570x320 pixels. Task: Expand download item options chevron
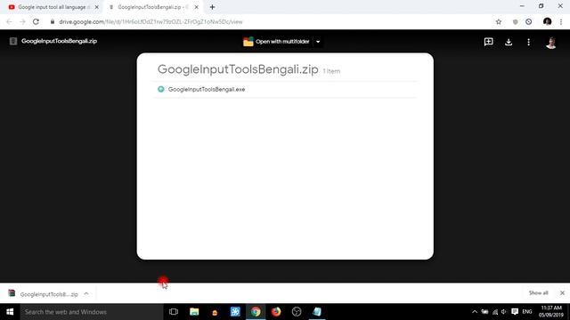[86, 293]
